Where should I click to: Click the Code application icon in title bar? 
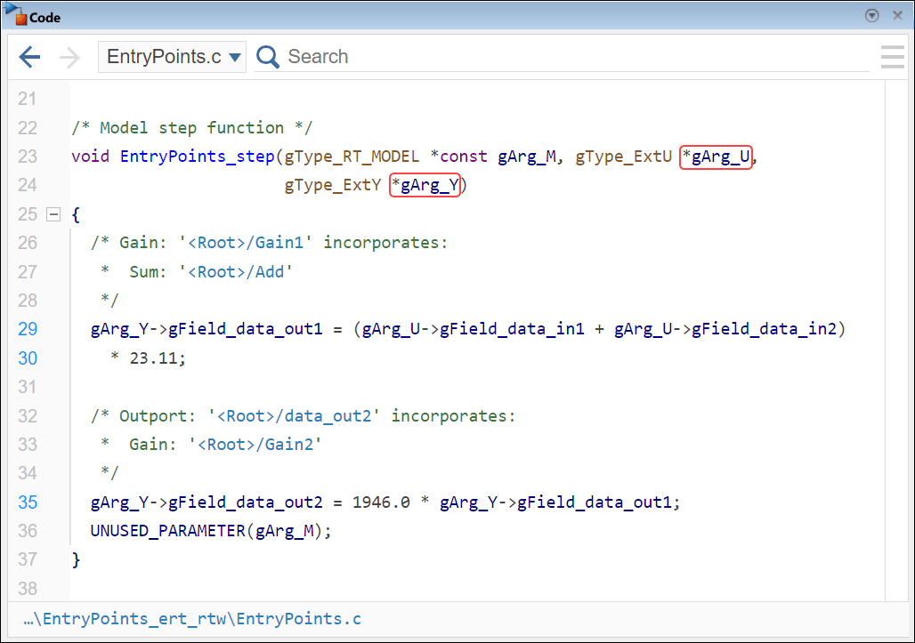[x=16, y=15]
